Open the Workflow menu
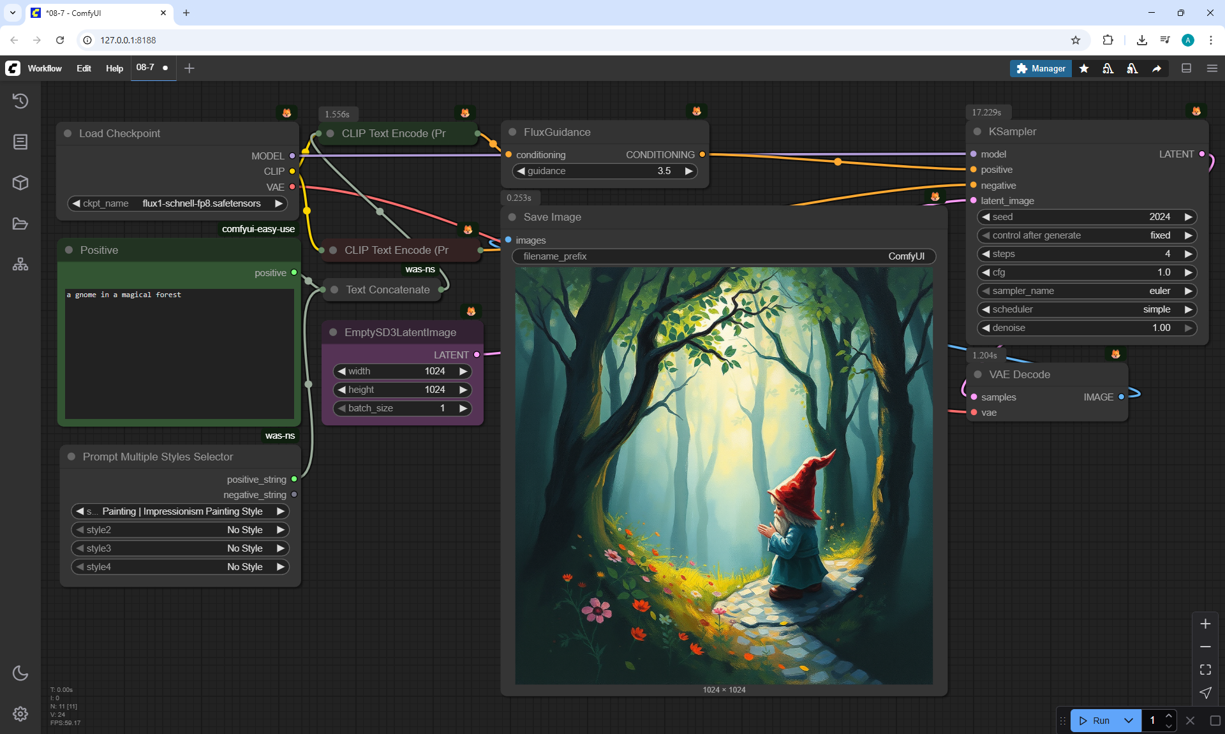The width and height of the screenshot is (1225, 734). 45,68
